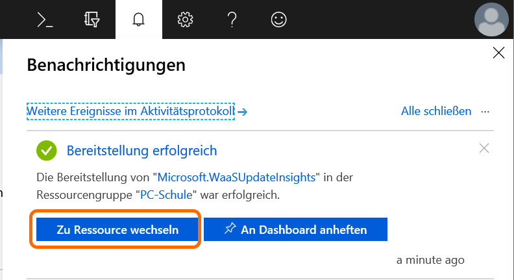
Task: Open directory and subscription filter
Action: [x=92, y=19]
